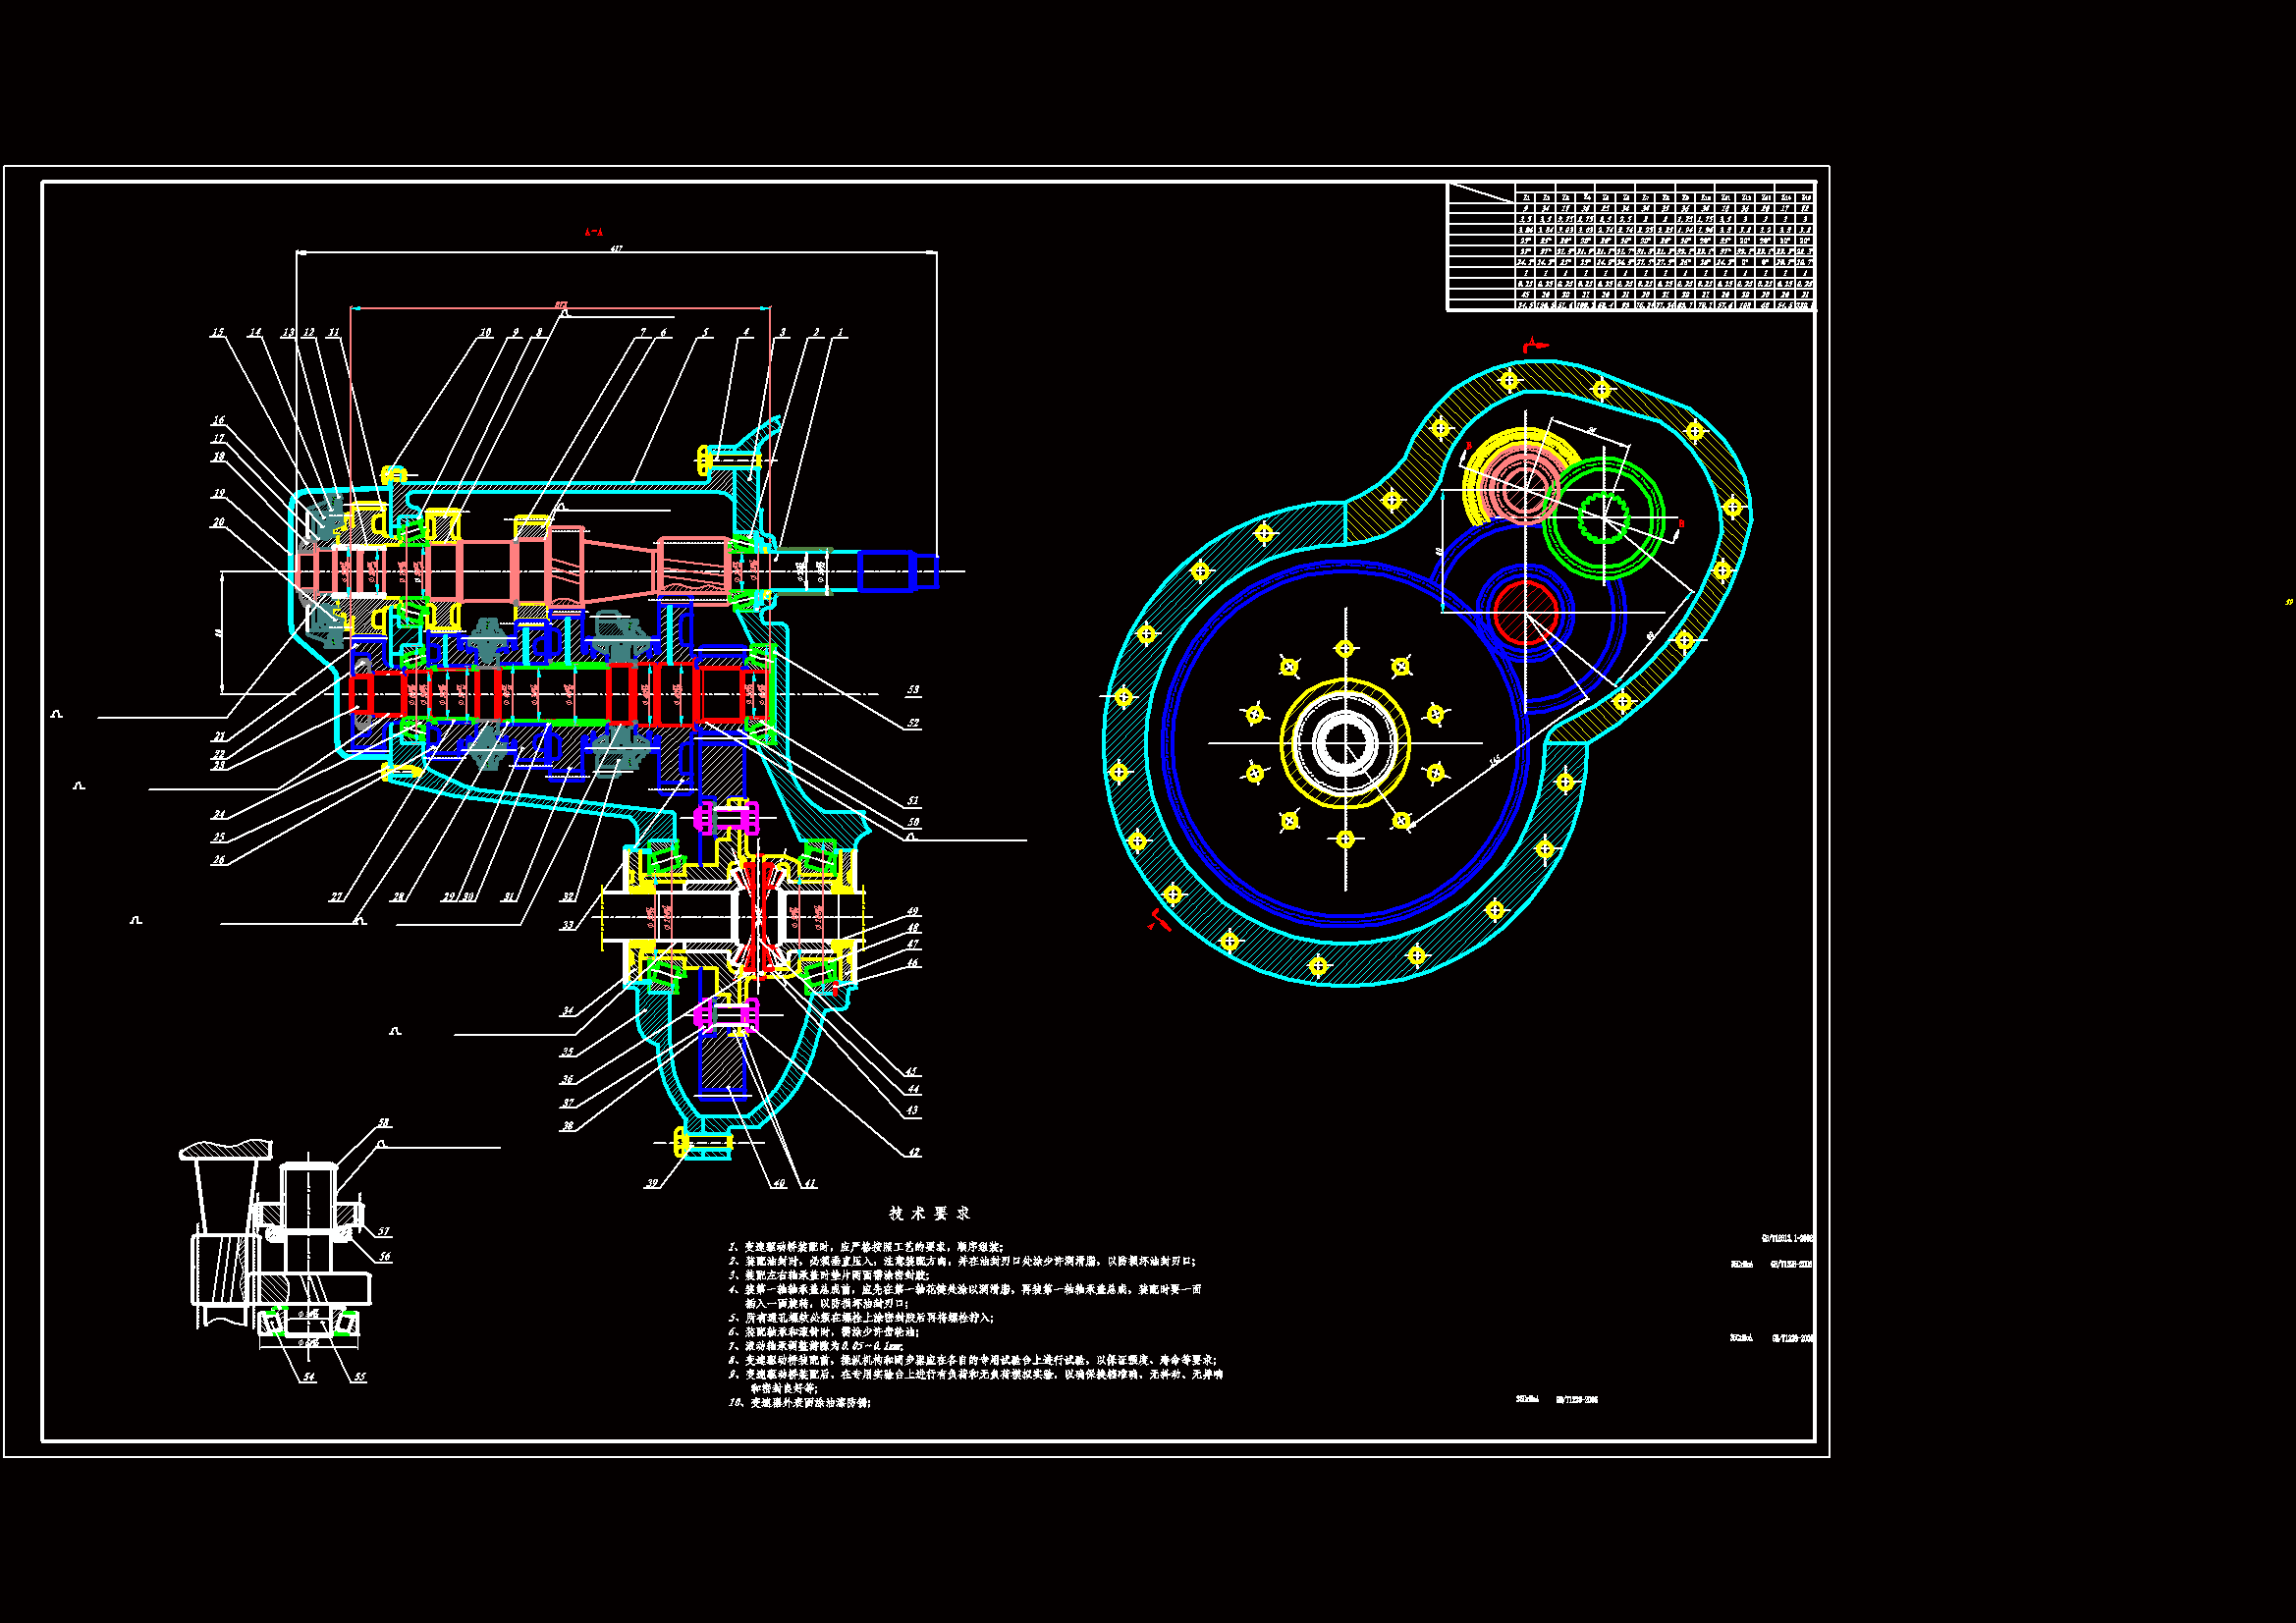This screenshot has height=1623, width=2296.
Task: Click part number label 26
Action: (218, 860)
